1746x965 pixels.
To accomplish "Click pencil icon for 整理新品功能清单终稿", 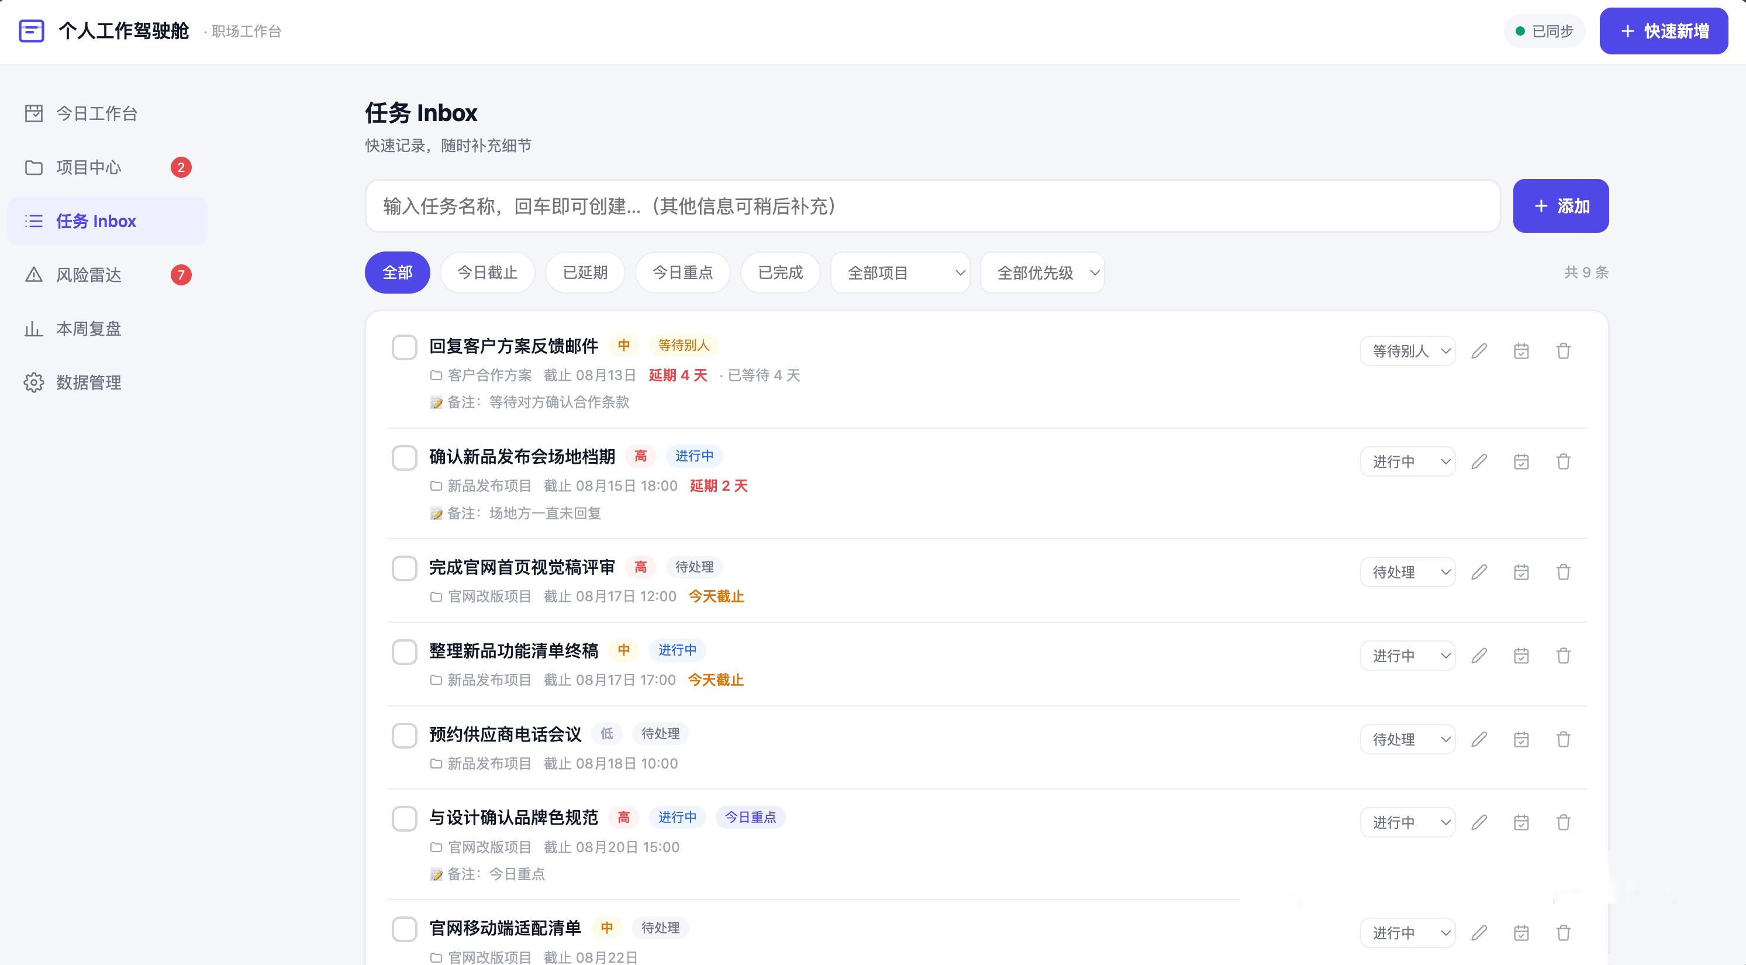I will [x=1479, y=655].
